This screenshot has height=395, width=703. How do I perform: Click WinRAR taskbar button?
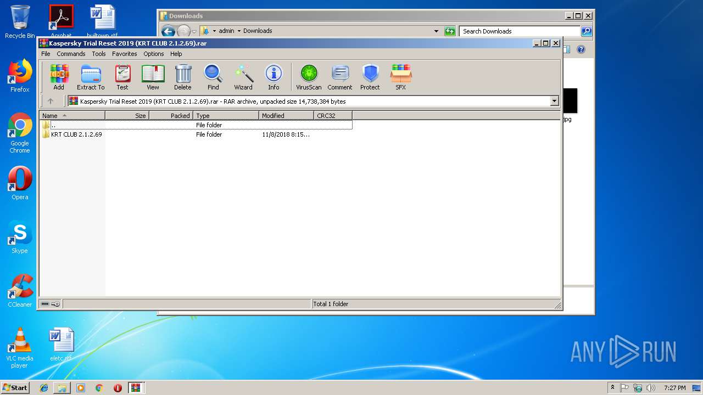(136, 388)
